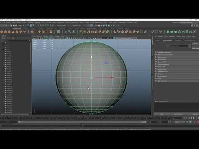Click the Select button in Attribute Editor
Screen dimensions: 199x149
(x=162, y=114)
